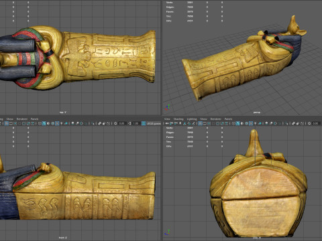Toggle resolution gate in side view toolbar
This screenshot has width=322, height=241.
tap(209, 123)
